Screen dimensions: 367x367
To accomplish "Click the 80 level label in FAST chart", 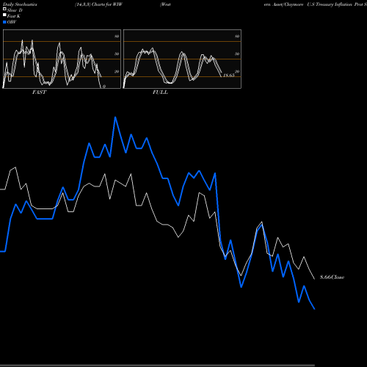I will point(117,36).
